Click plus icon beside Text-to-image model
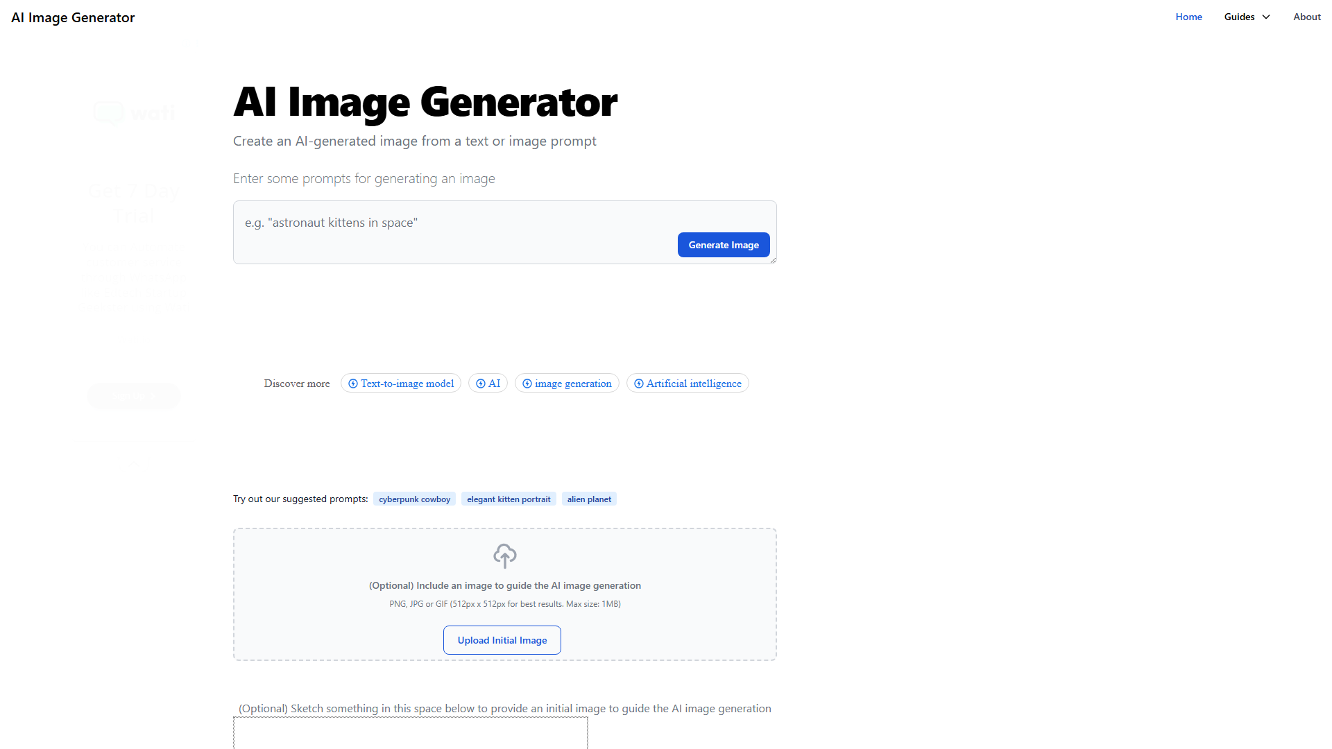The height and width of the screenshot is (749, 1332). pos(353,384)
